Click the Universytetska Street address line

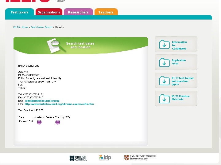pyautogui.click(x=37, y=82)
